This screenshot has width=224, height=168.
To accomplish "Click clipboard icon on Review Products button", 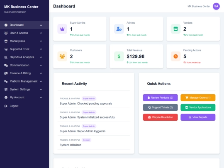I will coord(149,98).
